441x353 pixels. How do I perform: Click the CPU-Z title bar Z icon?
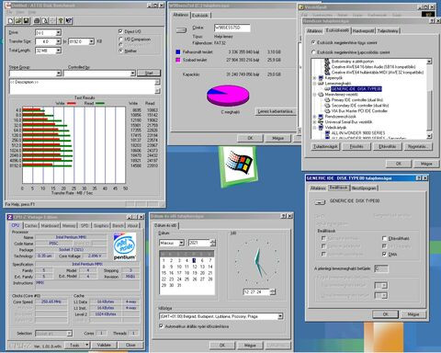pos(10,217)
